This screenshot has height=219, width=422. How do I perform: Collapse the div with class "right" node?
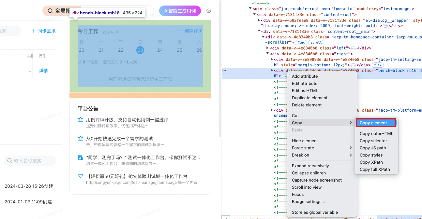267,54
